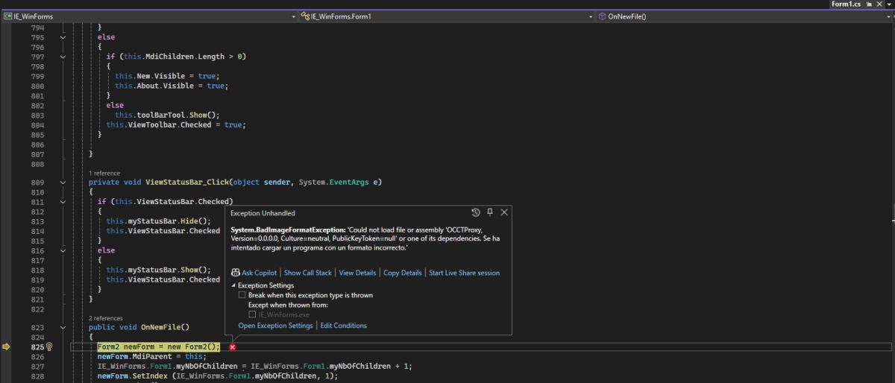The width and height of the screenshot is (895, 383).
Task: Open the document tab overflow dropdown arrow
Action: [x=889, y=4]
